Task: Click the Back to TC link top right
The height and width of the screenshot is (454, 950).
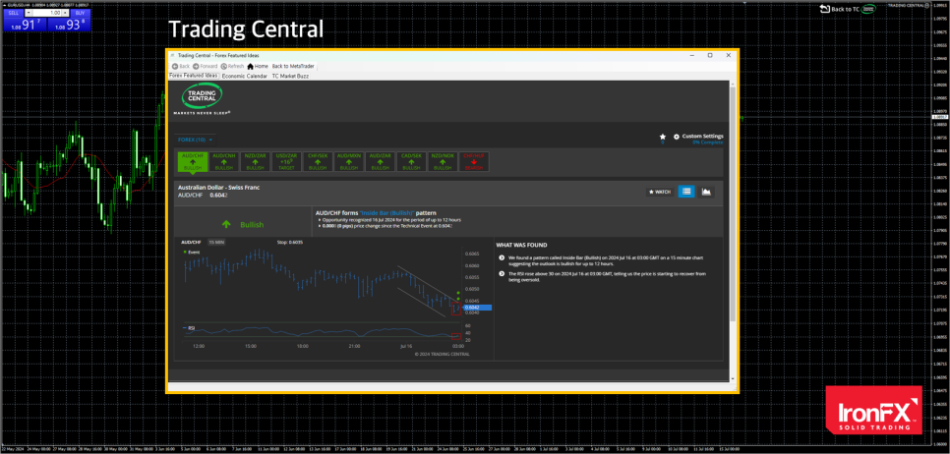Action: [848, 9]
